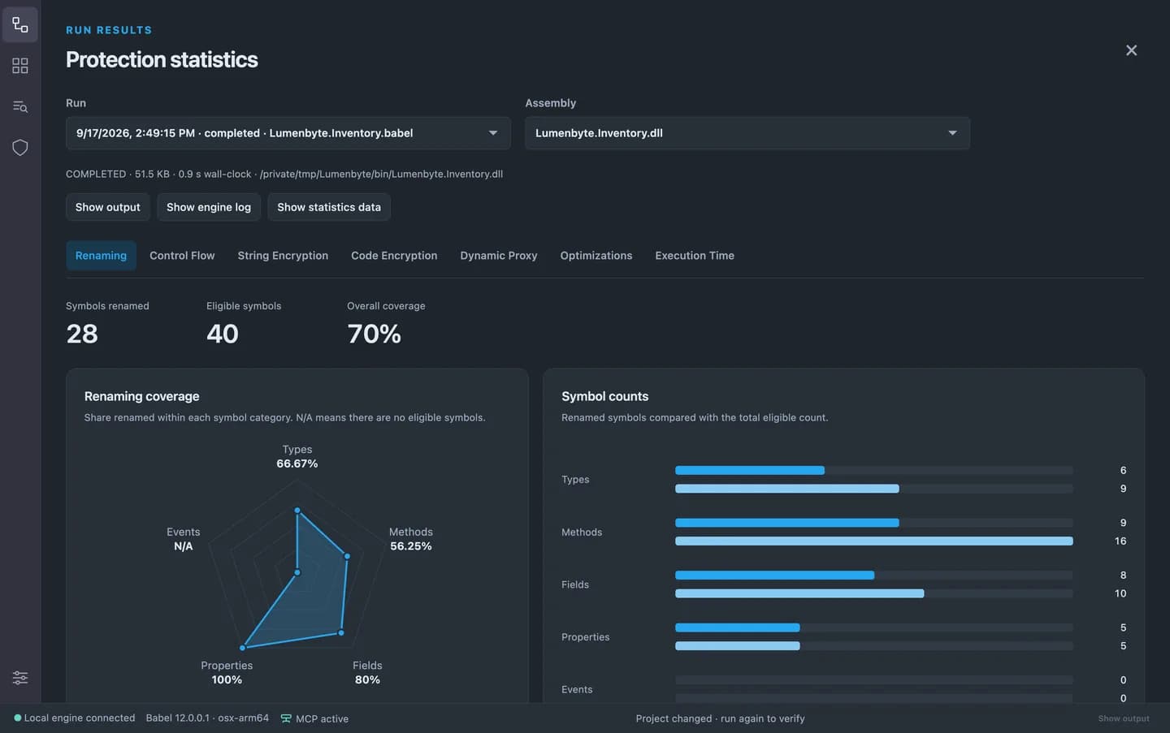
Task: Open the shield protection sidebar icon
Action: point(20,147)
